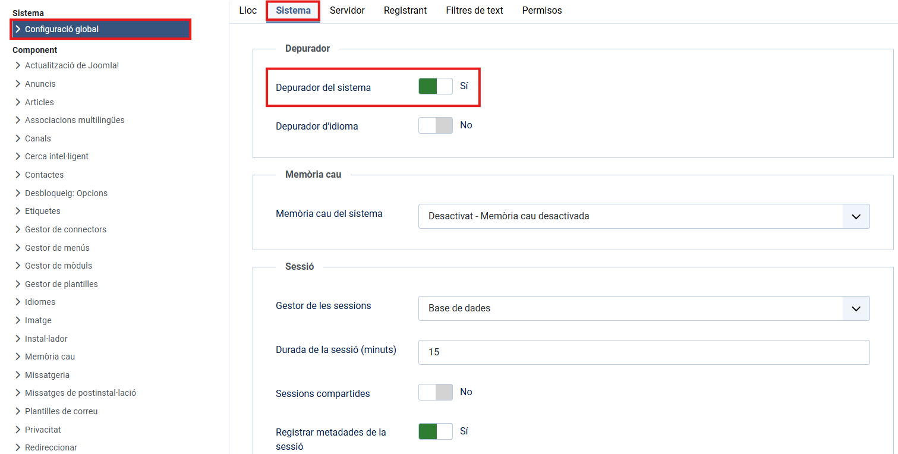Switch to the Servidor tab
898x454 pixels.
point(347,11)
